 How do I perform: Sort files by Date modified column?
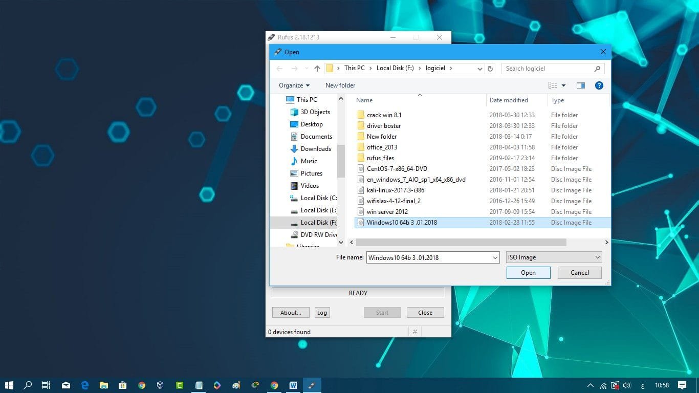click(x=508, y=100)
